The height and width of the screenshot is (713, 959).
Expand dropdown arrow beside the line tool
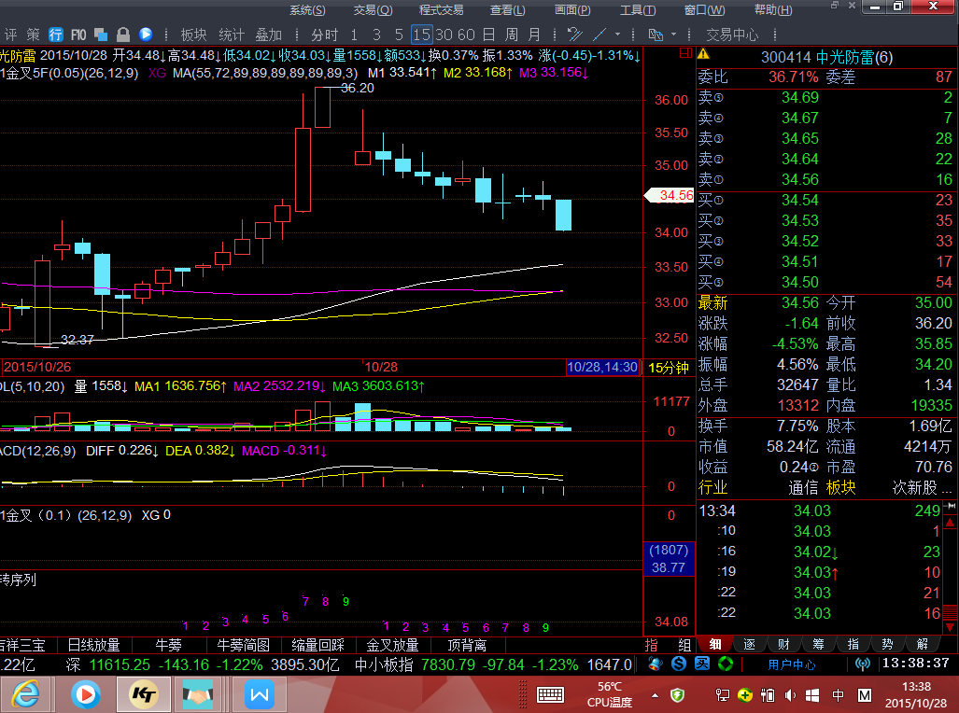point(619,35)
